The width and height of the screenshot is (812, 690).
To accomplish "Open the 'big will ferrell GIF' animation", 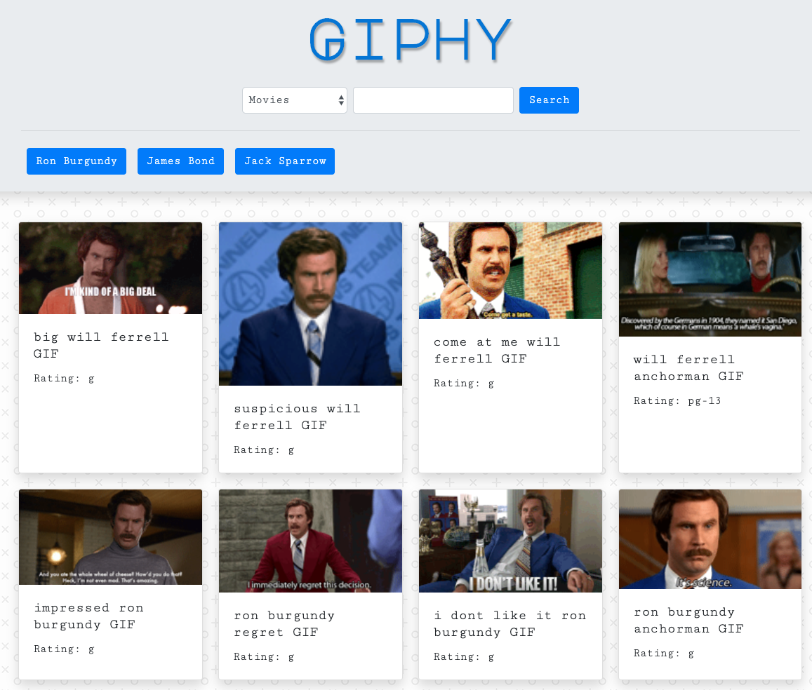I will (x=110, y=267).
